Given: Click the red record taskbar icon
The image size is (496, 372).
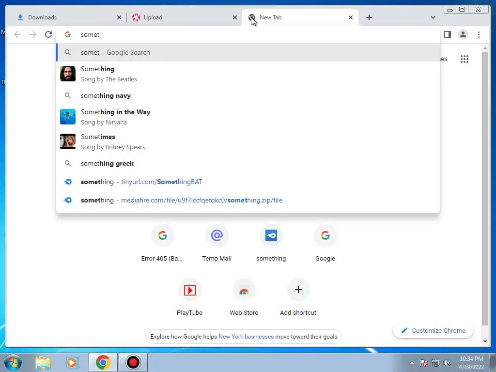Looking at the screenshot, I should point(133,362).
